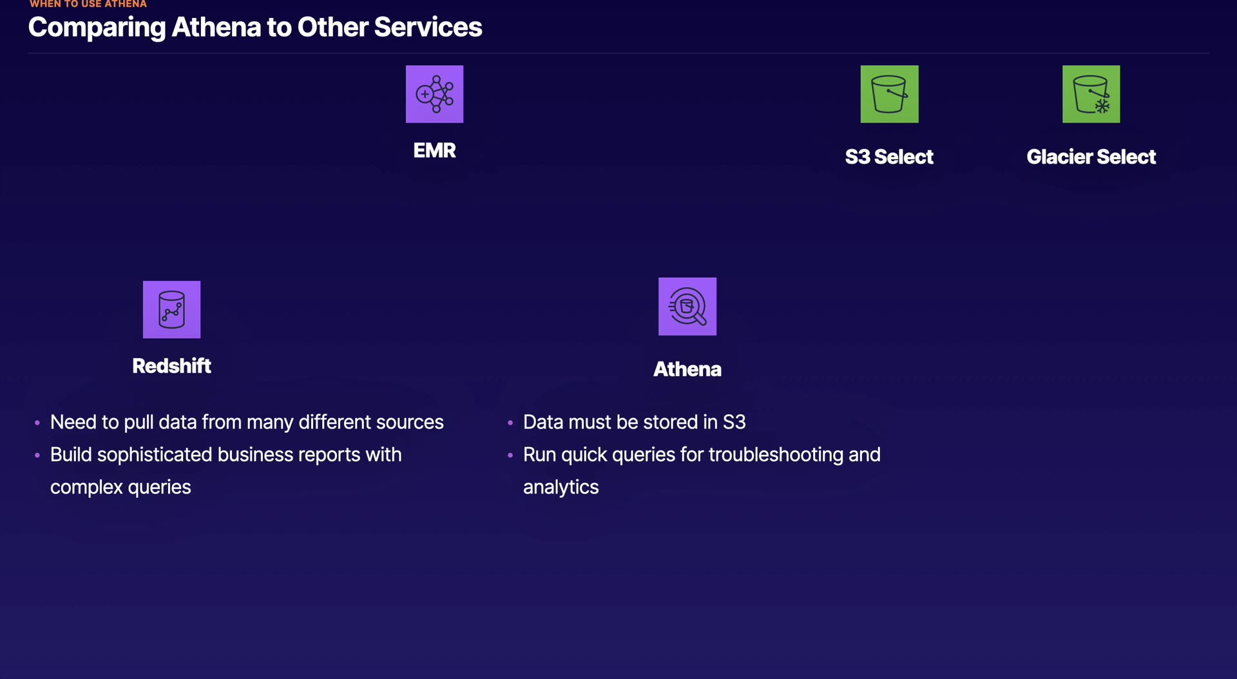Select the S3 Select text label
The width and height of the screenshot is (1237, 679).
pyautogui.click(x=889, y=157)
